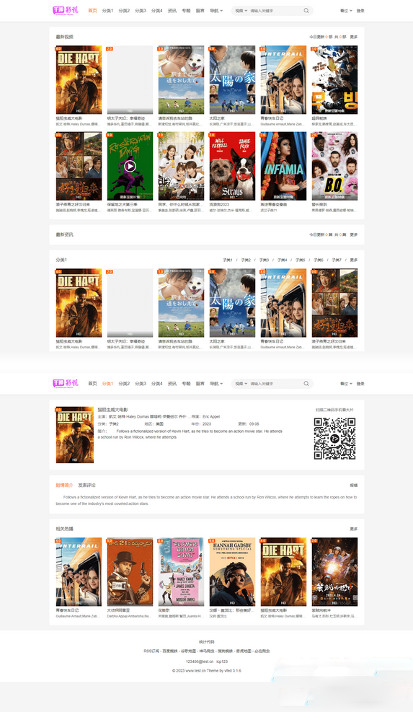
Task: Focus the keyword search field in the detail page header
Action: [275, 384]
